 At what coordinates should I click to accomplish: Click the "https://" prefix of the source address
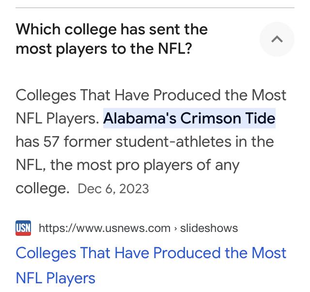(x=54, y=228)
